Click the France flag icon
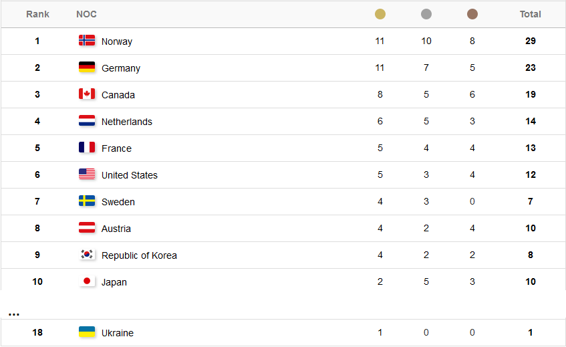The width and height of the screenshot is (566, 347). click(x=87, y=148)
